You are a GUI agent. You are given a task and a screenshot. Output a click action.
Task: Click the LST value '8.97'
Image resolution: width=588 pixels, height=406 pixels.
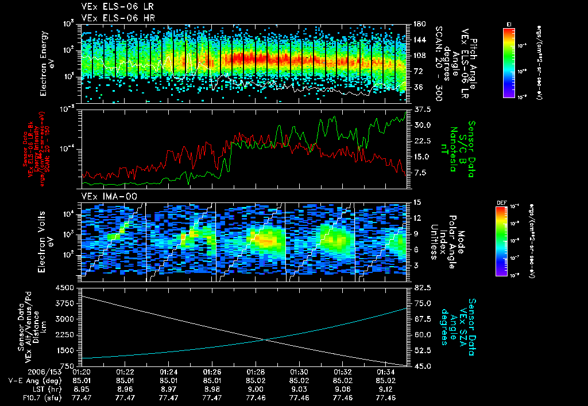[168, 389]
